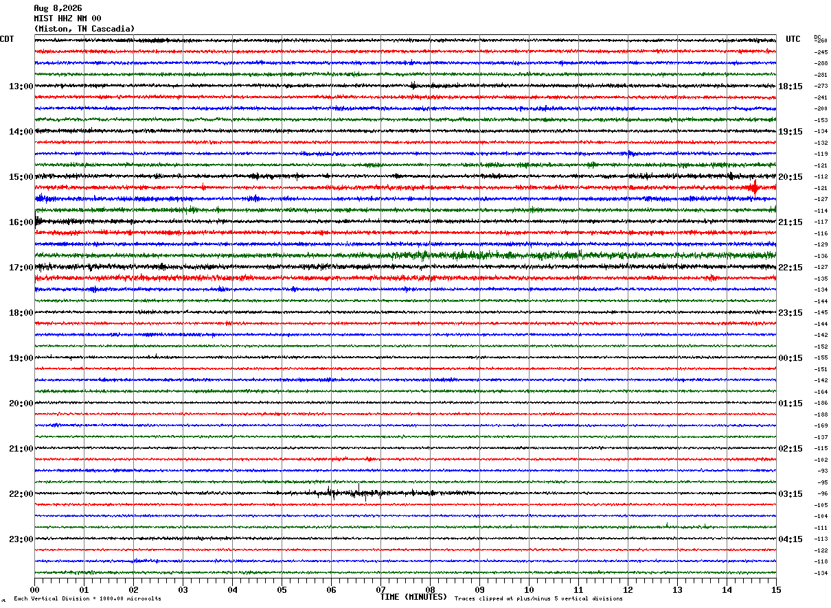Image resolution: width=831 pixels, height=608 pixels.
Task: Click the 'TIME (MINUTES)' axis title
Action: (x=413, y=597)
